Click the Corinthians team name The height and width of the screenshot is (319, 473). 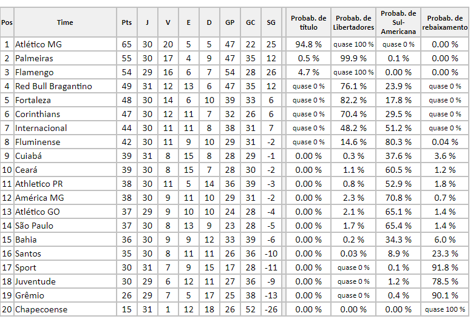coord(36,114)
